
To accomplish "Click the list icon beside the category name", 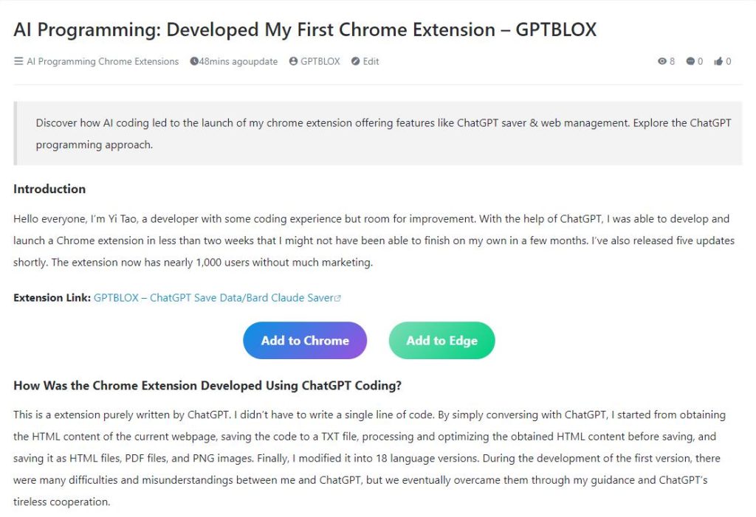I will 18,61.
